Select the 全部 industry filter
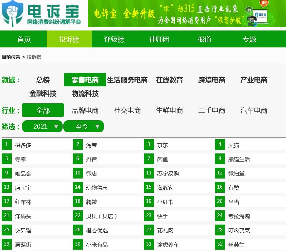 43,110
